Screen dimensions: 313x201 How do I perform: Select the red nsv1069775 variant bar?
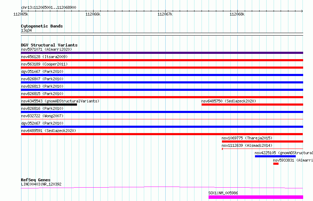[262, 142]
